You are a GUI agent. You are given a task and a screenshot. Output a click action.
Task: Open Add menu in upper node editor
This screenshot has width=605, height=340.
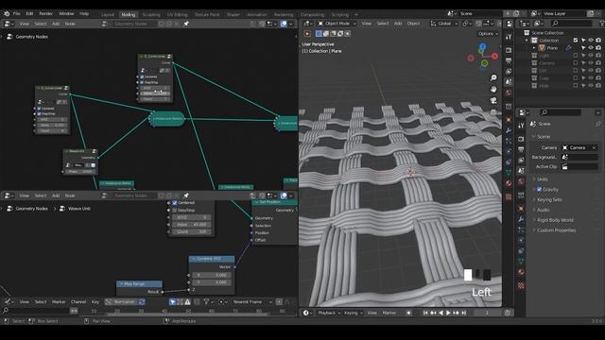pyautogui.click(x=56, y=24)
